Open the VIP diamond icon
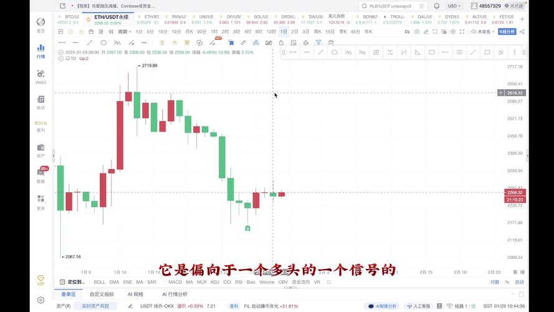This screenshot has height=312, width=554. coord(41,280)
